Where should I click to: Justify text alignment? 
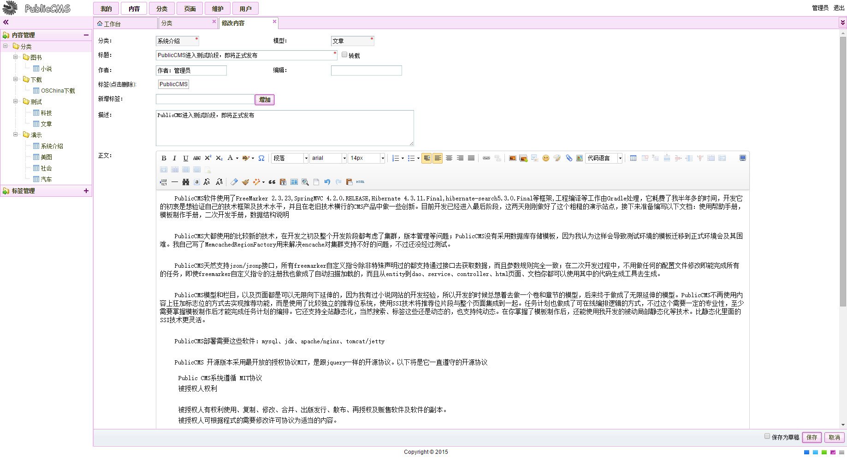pyautogui.click(x=471, y=158)
